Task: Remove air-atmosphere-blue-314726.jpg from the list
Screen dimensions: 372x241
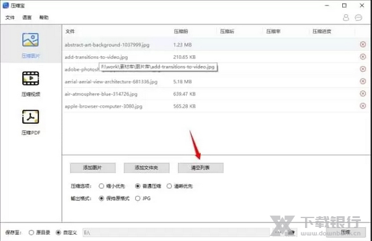Action: (x=363, y=94)
